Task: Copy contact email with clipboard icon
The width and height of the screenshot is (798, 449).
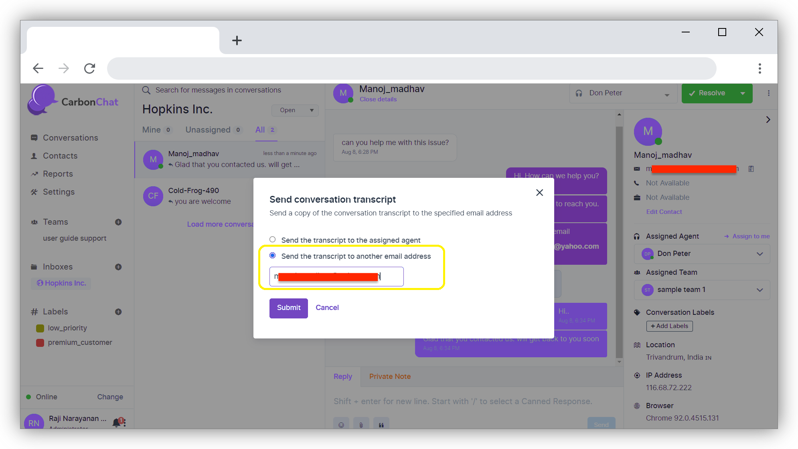Action: pos(751,169)
